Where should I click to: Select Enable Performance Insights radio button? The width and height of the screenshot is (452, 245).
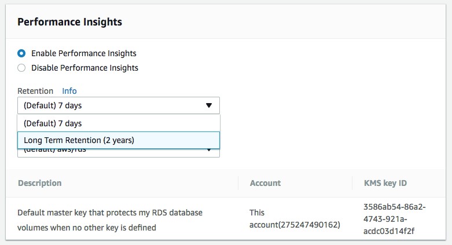pyautogui.click(x=21, y=53)
